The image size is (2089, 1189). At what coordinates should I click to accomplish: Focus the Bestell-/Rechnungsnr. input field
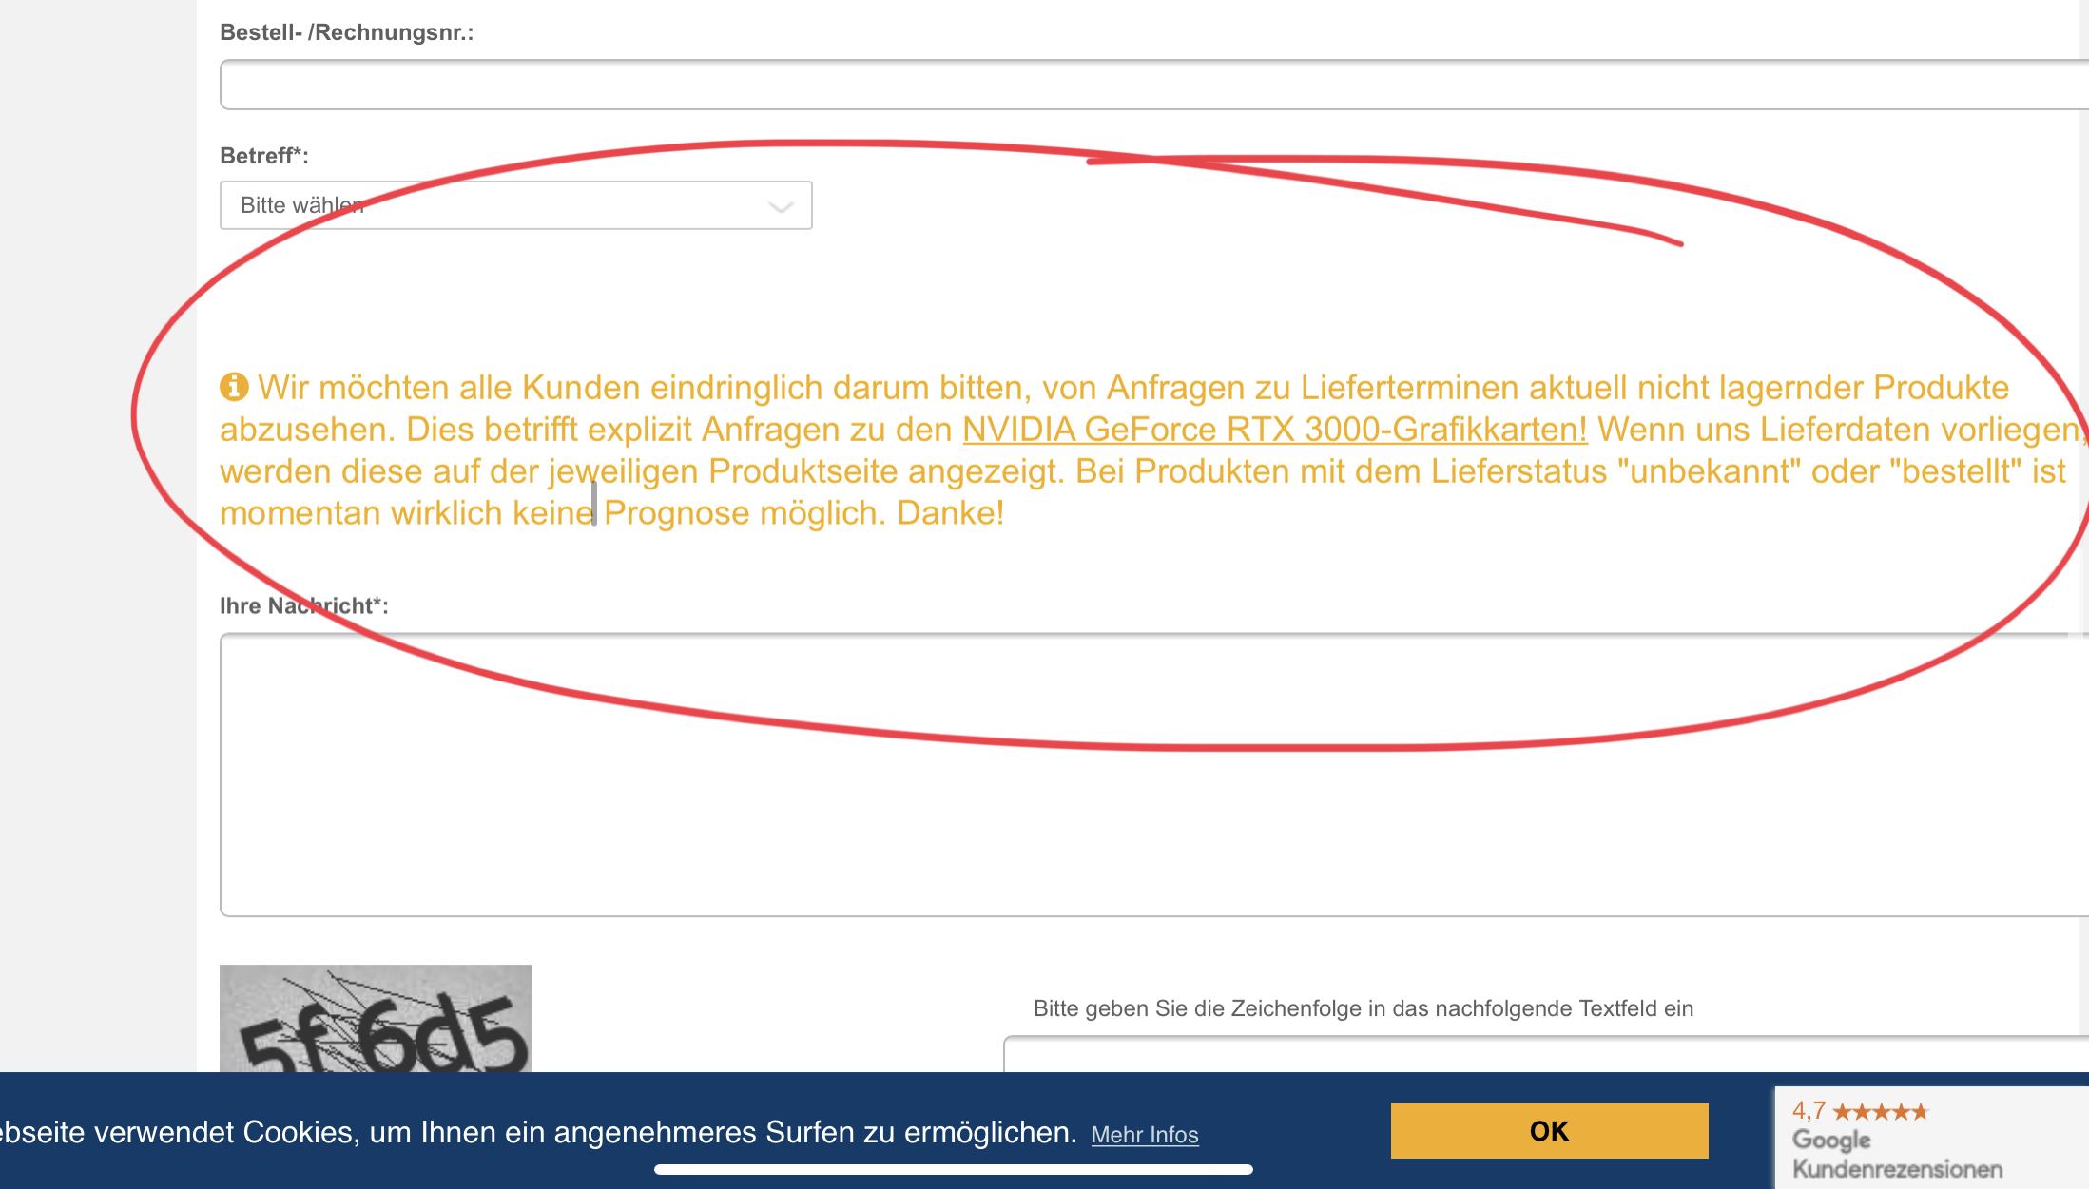click(1141, 85)
